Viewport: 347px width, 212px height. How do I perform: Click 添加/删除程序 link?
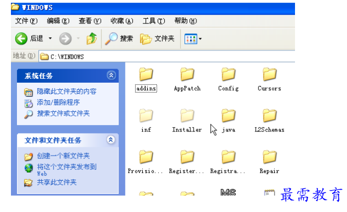click(58, 102)
